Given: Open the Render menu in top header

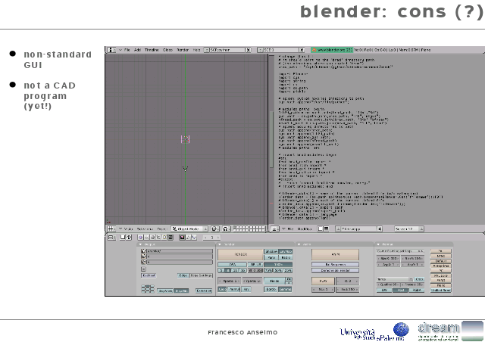Looking at the screenshot, I should [182, 49].
